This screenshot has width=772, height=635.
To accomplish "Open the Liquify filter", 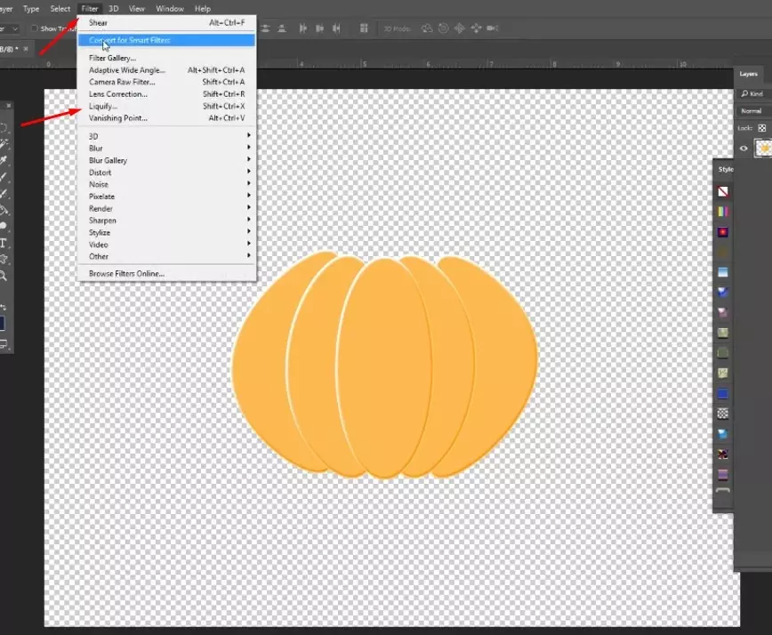I will pyautogui.click(x=166, y=107).
